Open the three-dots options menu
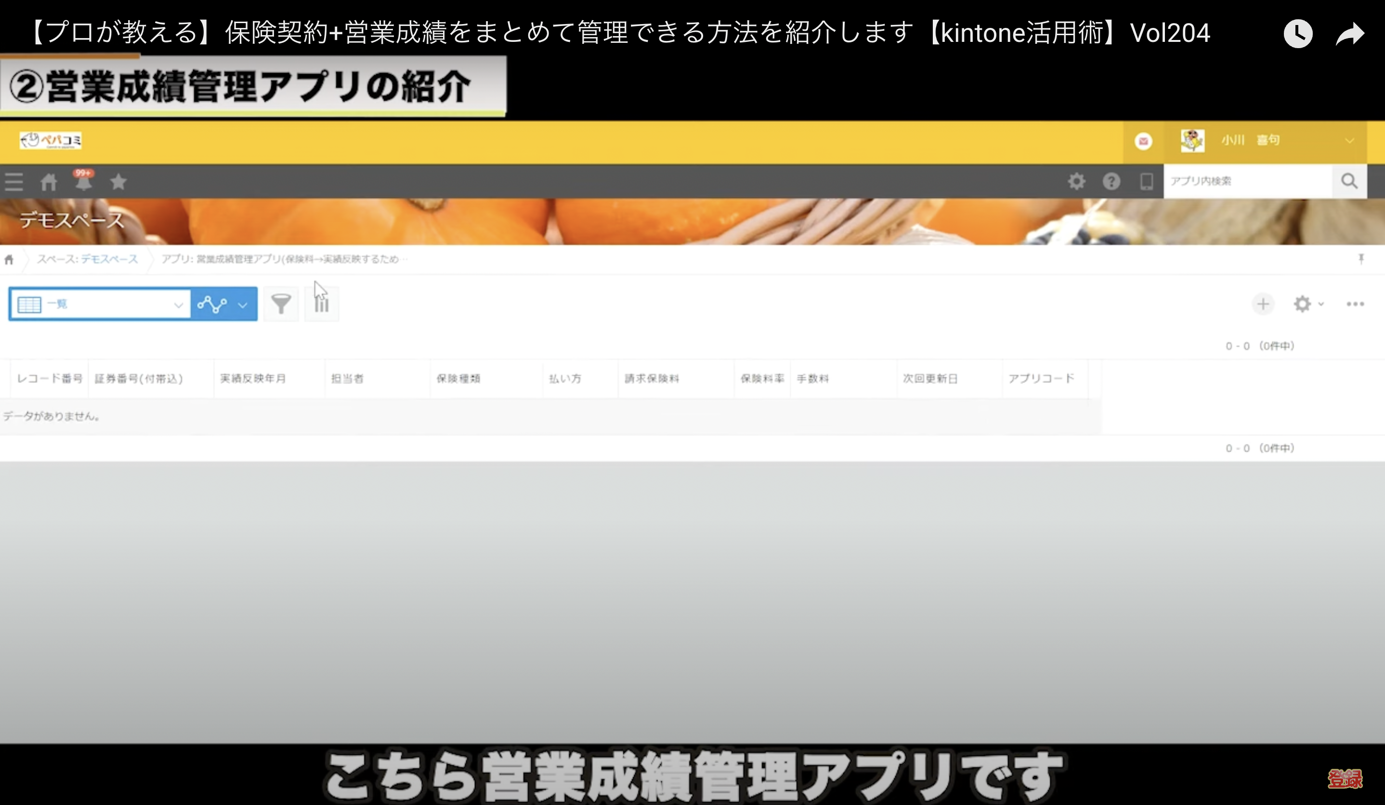Screen dimensions: 1385x805 coord(1355,304)
